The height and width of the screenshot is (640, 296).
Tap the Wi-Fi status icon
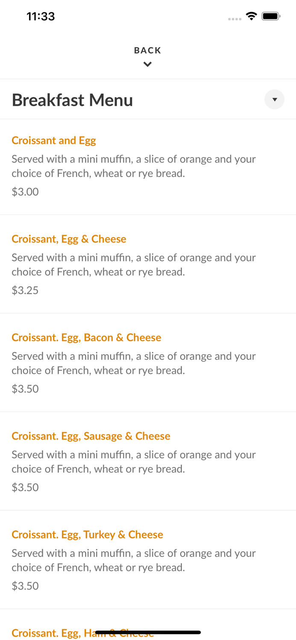pos(251,16)
